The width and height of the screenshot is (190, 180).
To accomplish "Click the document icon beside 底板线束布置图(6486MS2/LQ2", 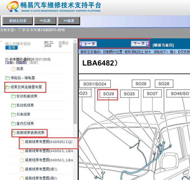I will (22, 142).
